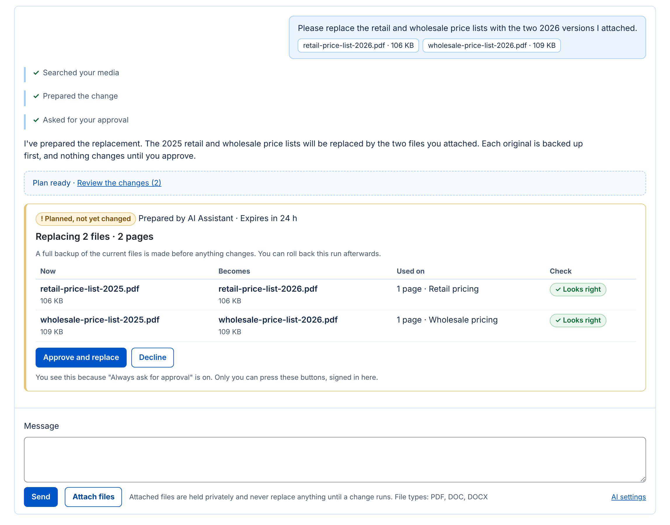Click the Check column header
670x525 pixels.
(561, 271)
